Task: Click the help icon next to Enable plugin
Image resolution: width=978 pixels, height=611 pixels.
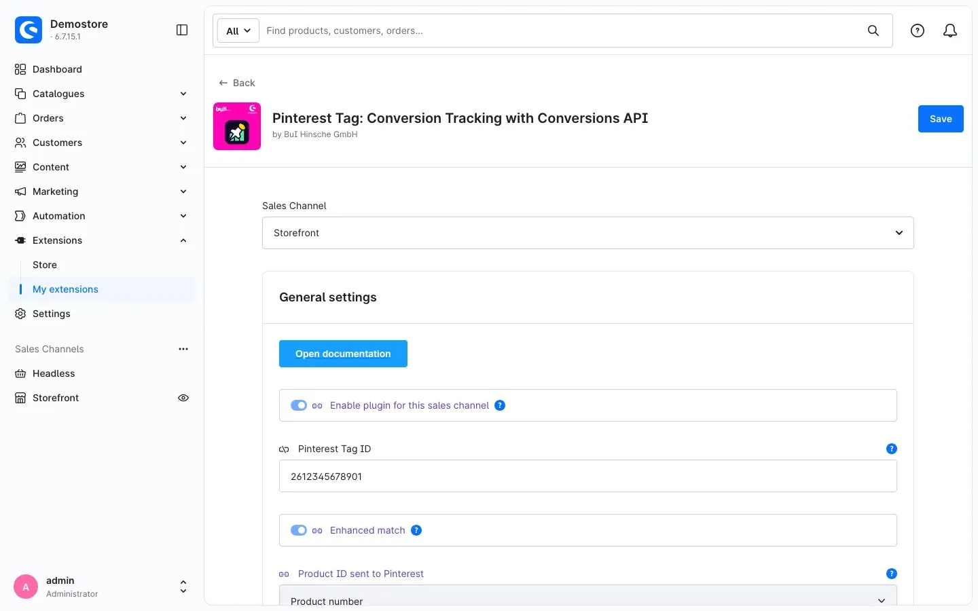Action: (x=500, y=405)
